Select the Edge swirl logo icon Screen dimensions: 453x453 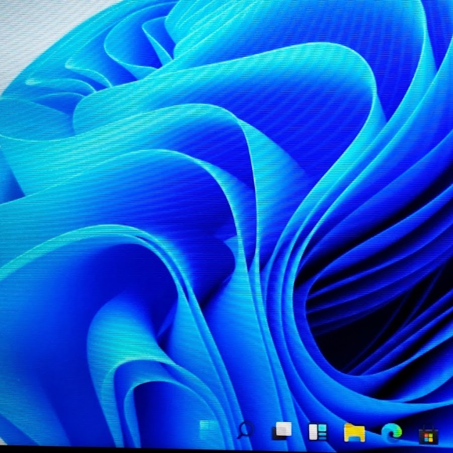391,432
